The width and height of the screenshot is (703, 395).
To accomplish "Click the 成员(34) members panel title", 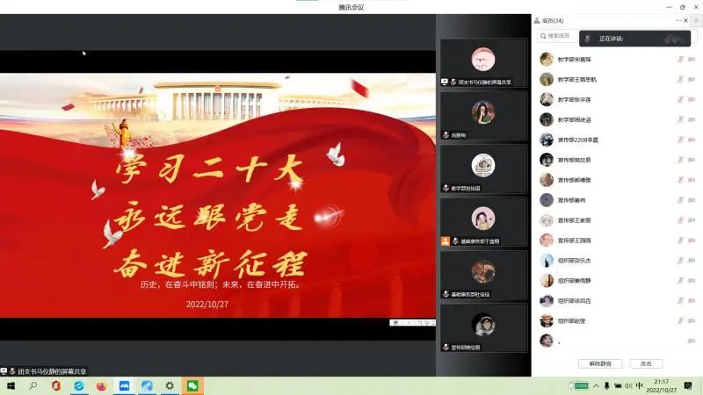I will (553, 20).
